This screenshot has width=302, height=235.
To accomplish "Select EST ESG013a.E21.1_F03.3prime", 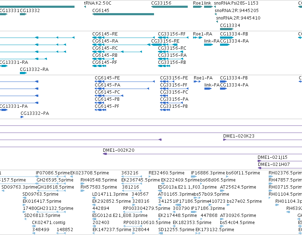I will pyautogui.click(x=187, y=187).
